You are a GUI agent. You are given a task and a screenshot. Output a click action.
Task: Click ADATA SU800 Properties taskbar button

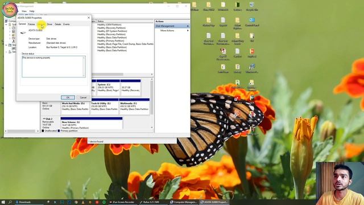pos(214,202)
